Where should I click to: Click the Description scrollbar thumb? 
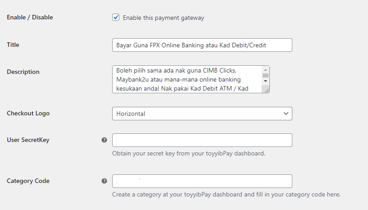265,75
